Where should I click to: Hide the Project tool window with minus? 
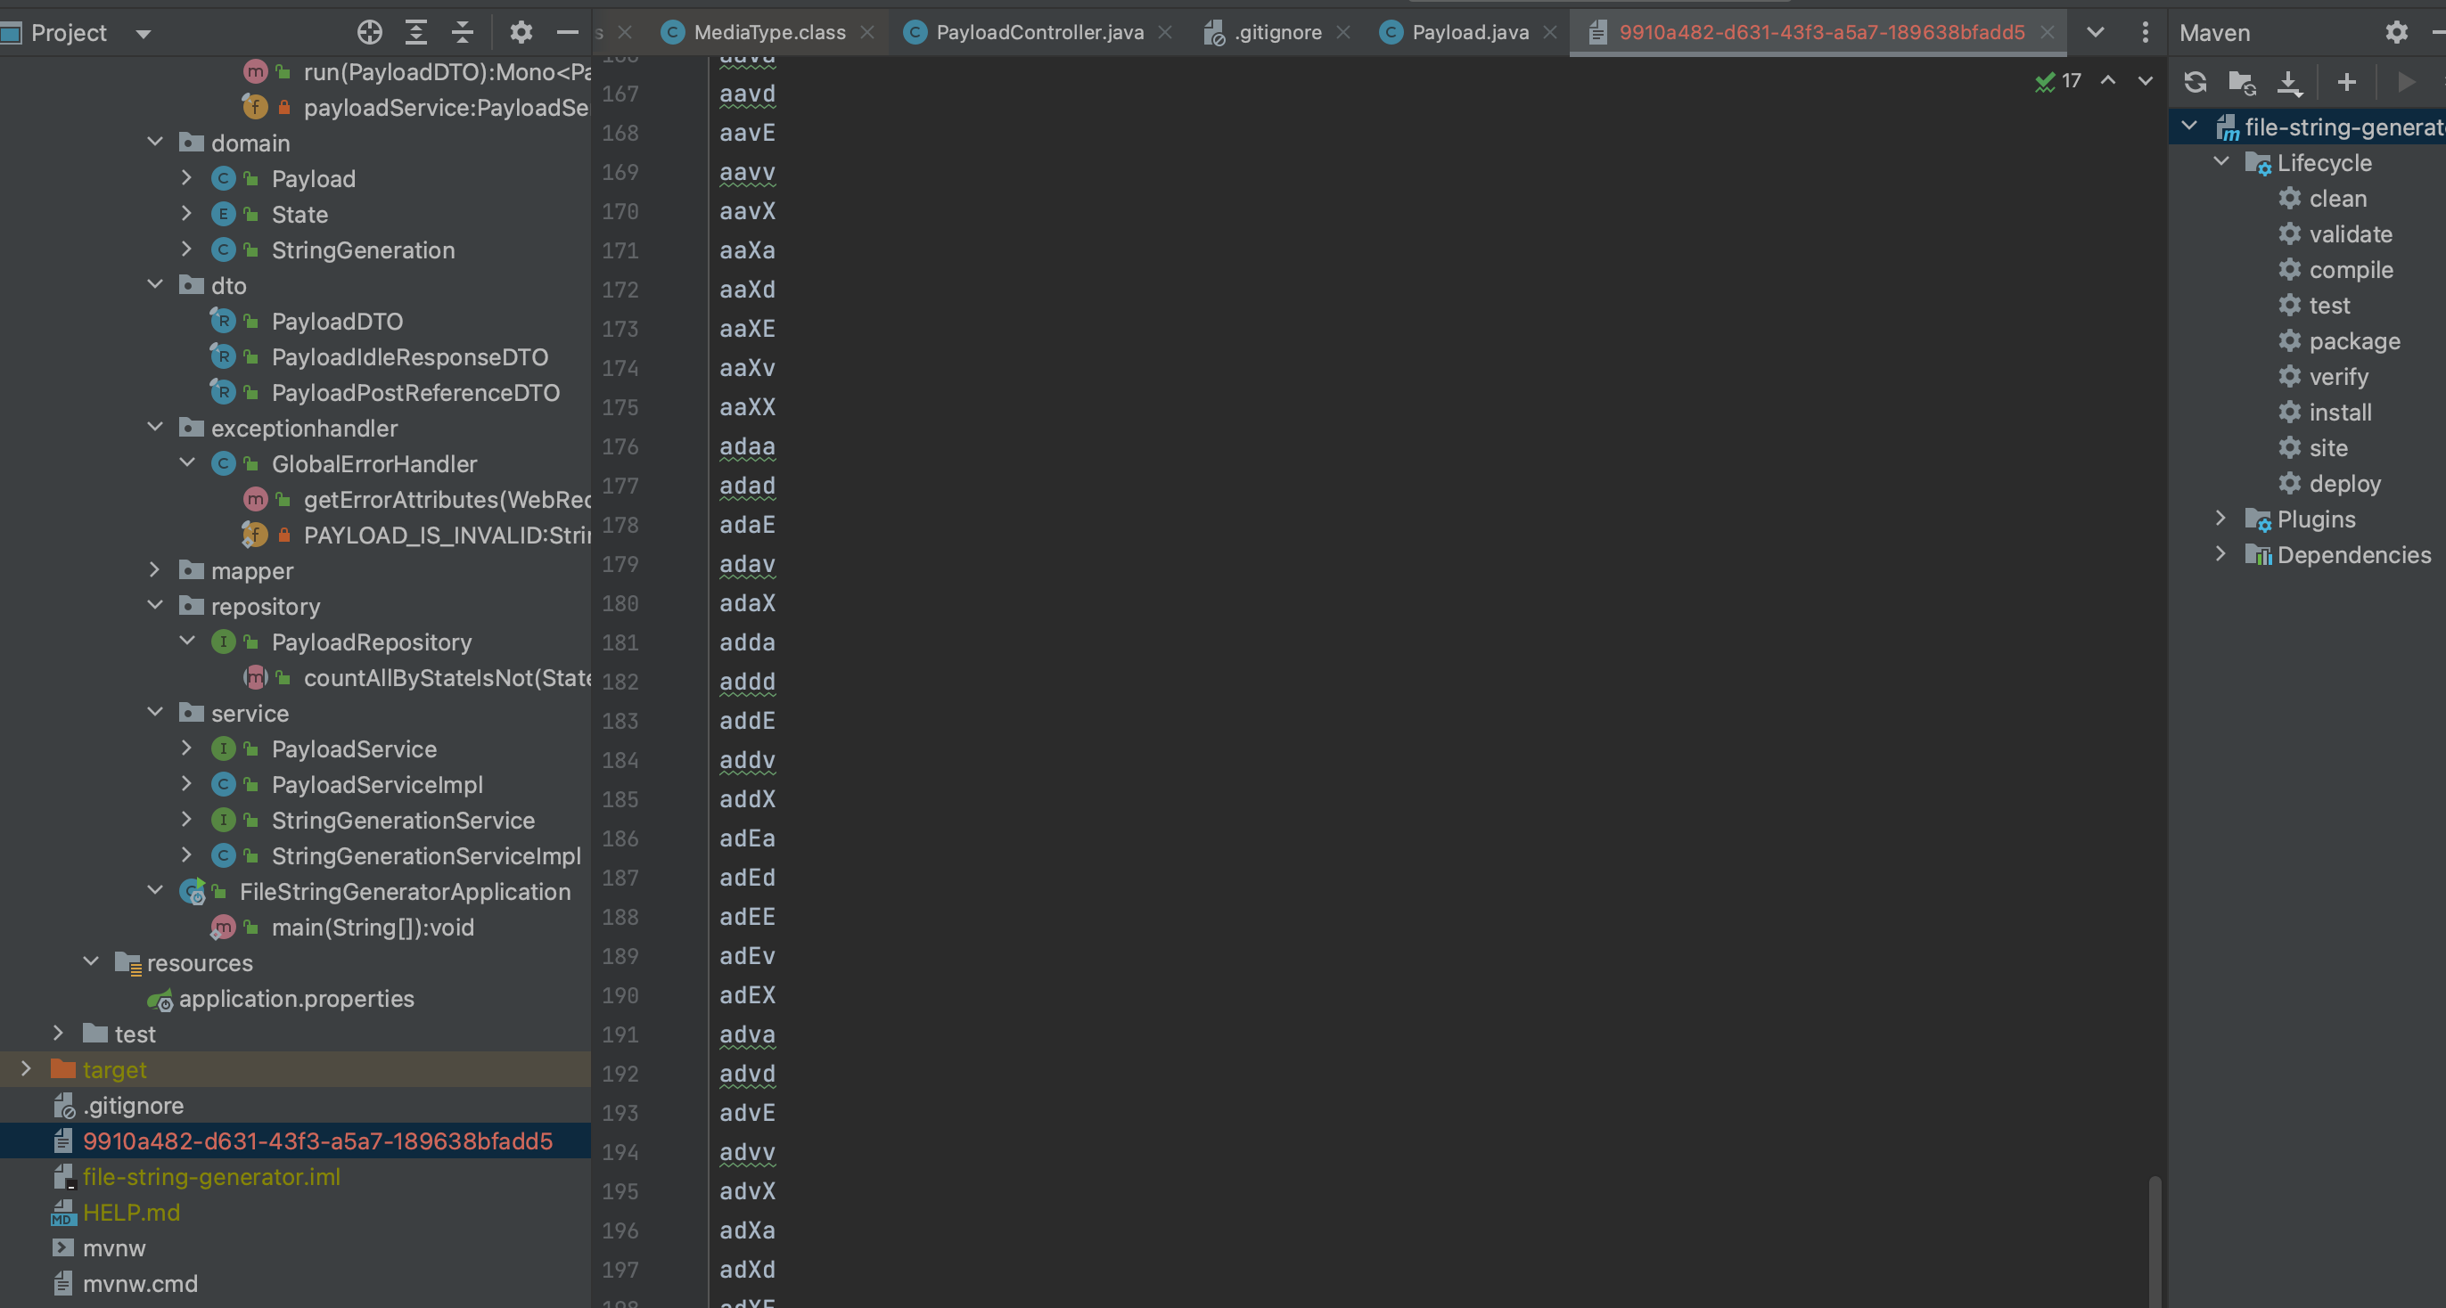point(568,32)
